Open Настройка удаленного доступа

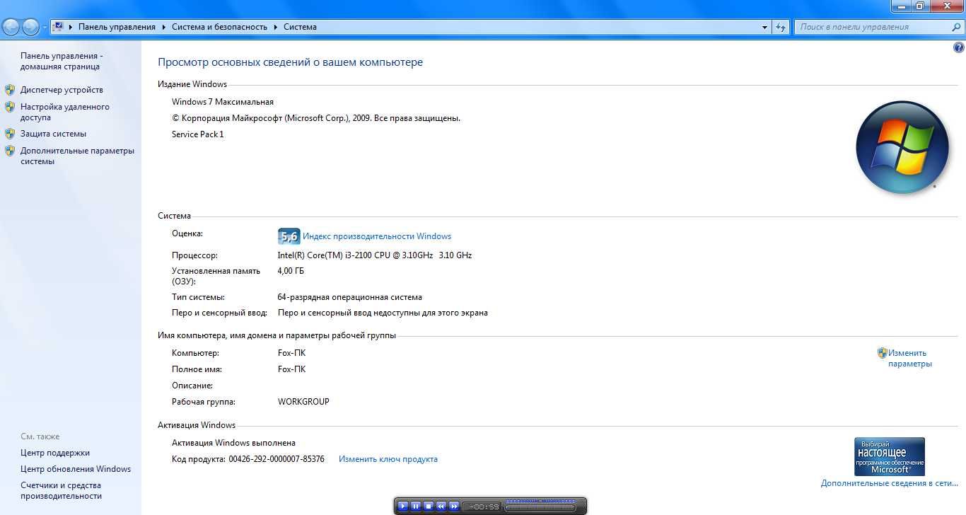click(64, 112)
